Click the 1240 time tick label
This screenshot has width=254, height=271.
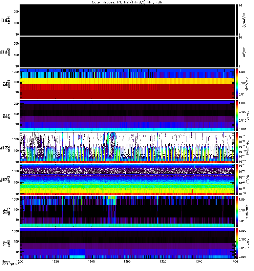point(91,261)
